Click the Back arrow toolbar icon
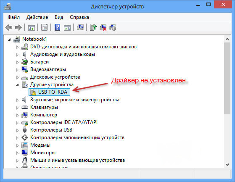This screenshot has height=182, width=235. point(9,28)
